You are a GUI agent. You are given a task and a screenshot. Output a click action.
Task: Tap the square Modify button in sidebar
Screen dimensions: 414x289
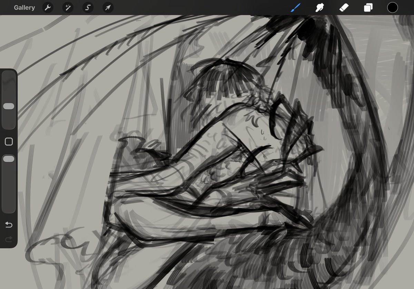pos(9,142)
